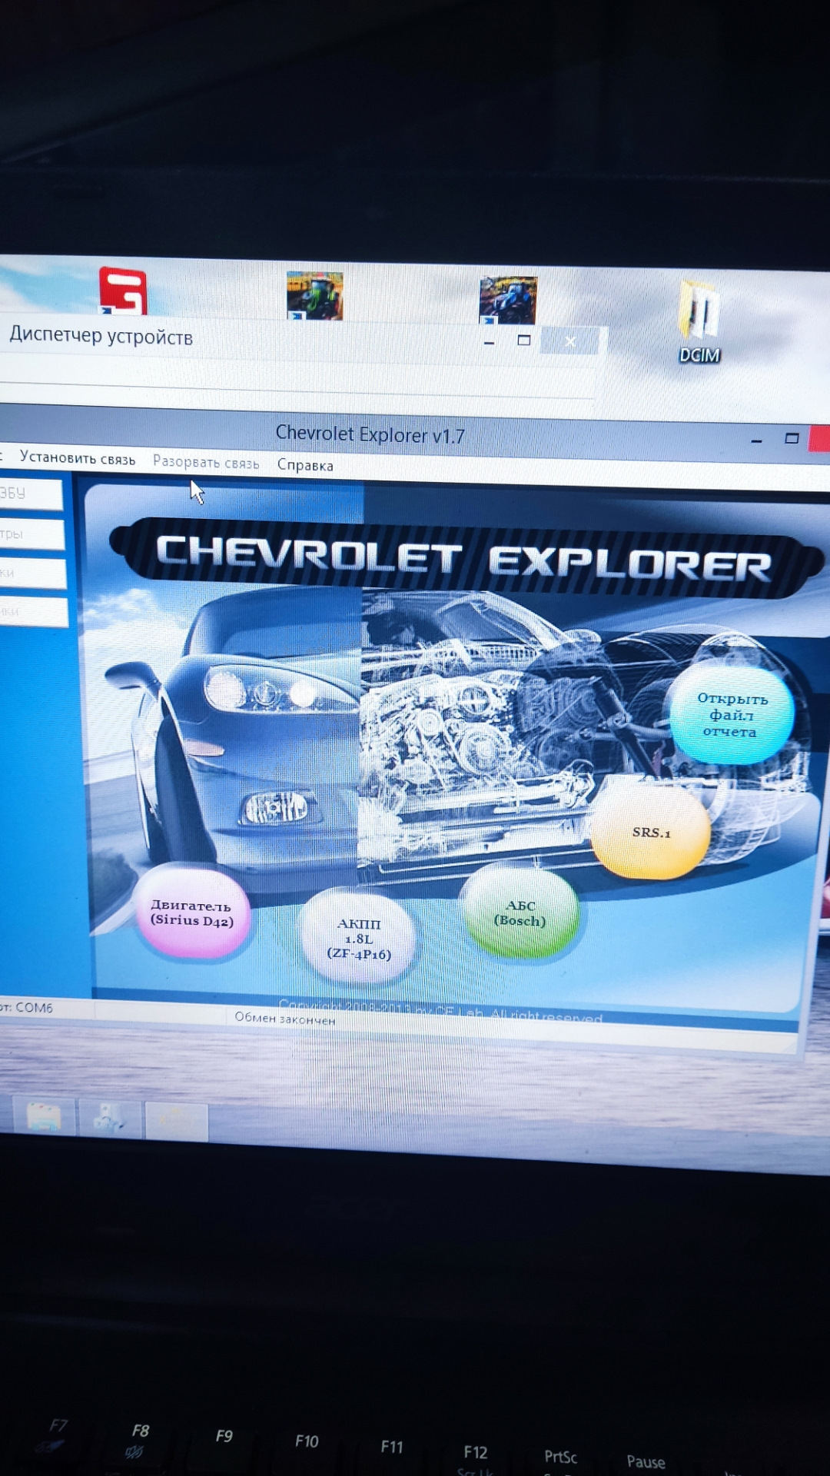
Task: Click Разорвать связь menu item
Action: (206, 462)
